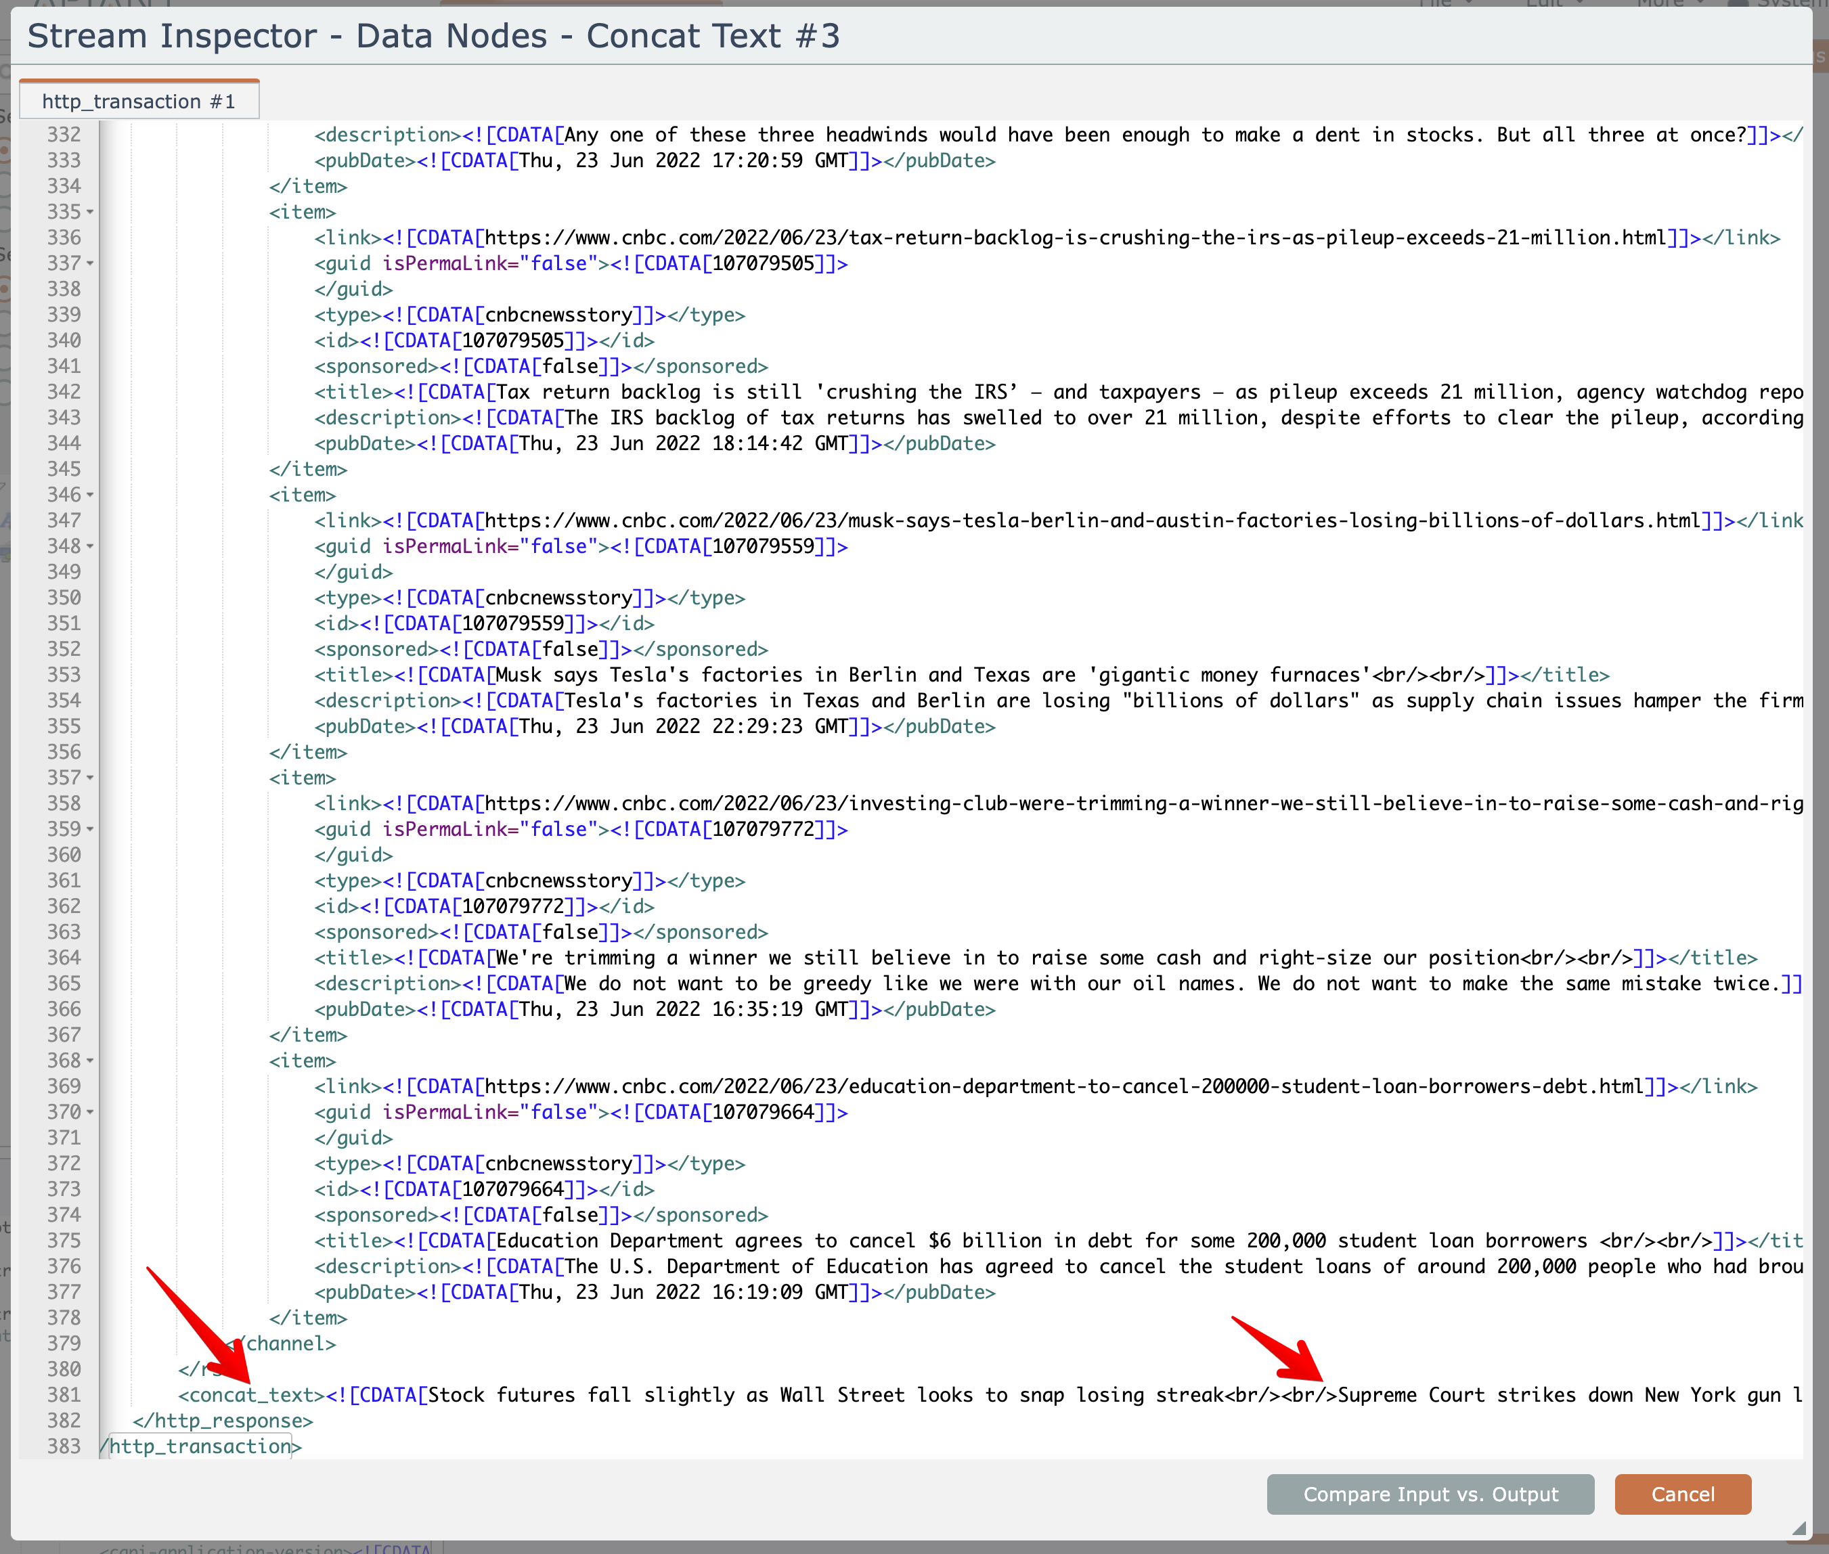Viewport: 1829px width, 1554px height.
Task: Click the Musk says Tesla's factories title line
Action: coord(881,675)
